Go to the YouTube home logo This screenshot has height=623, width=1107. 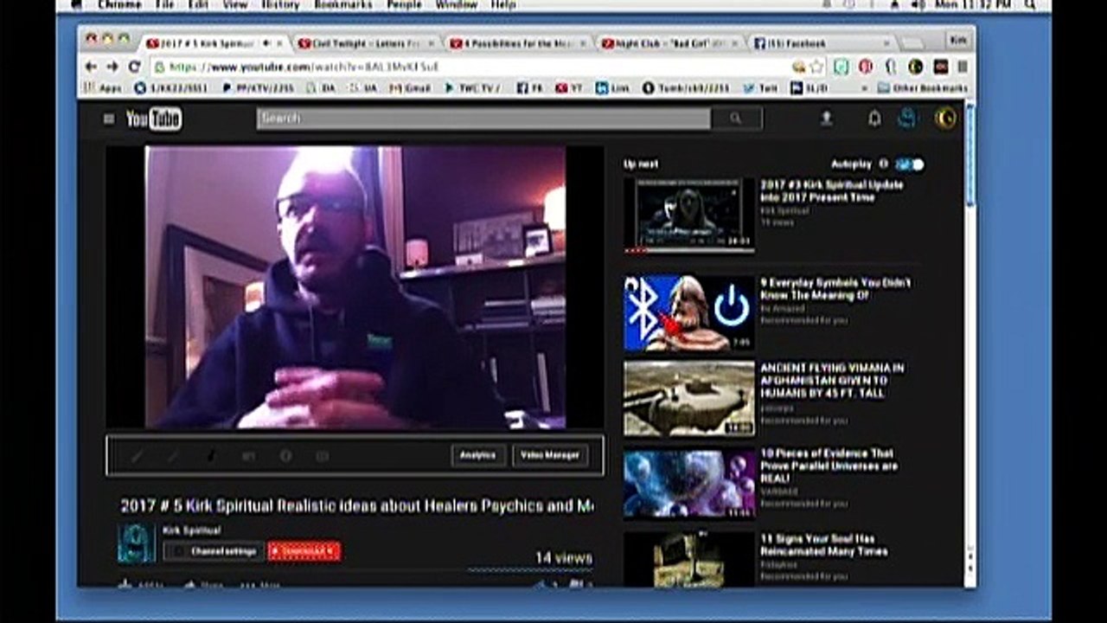(x=154, y=119)
